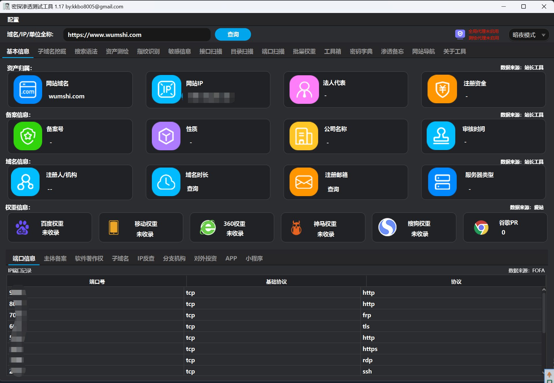Switch to the 端口扫描 tab
554x383 pixels.
273,51
